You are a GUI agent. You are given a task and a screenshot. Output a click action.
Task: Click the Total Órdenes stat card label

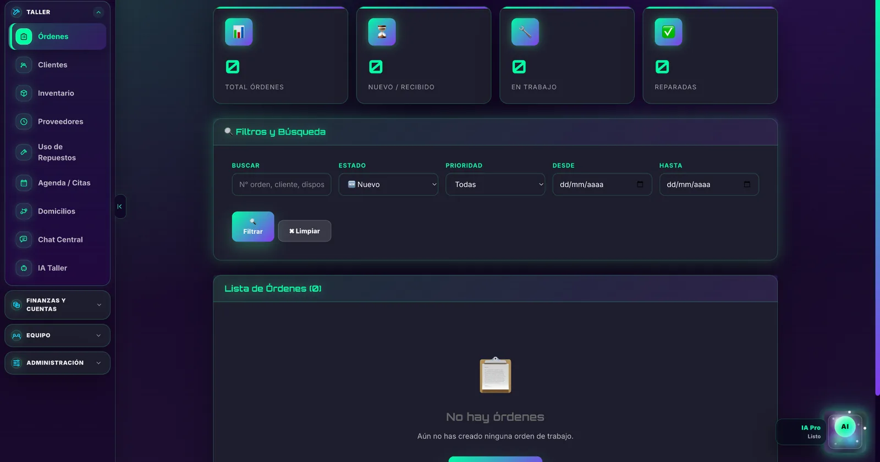(x=255, y=87)
